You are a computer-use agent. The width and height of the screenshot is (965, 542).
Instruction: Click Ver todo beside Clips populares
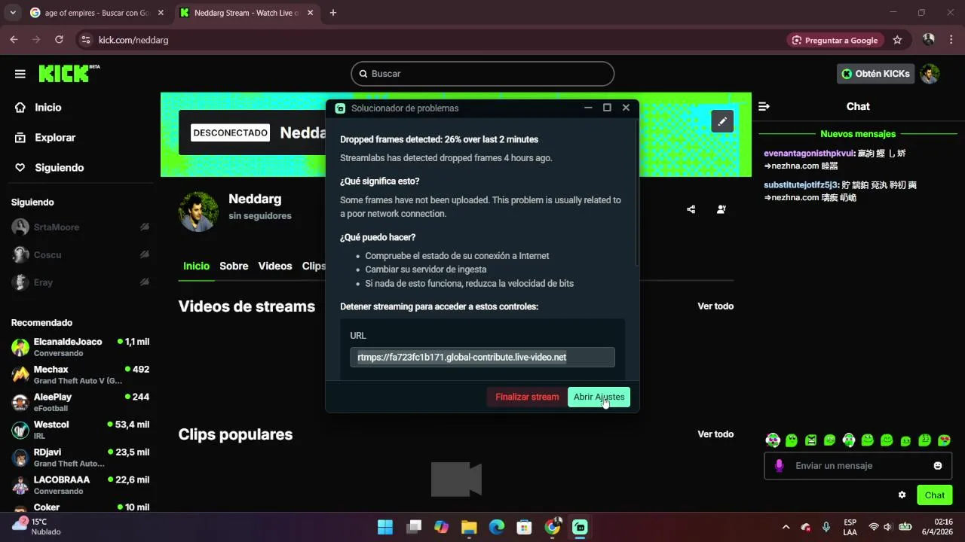[715, 434]
